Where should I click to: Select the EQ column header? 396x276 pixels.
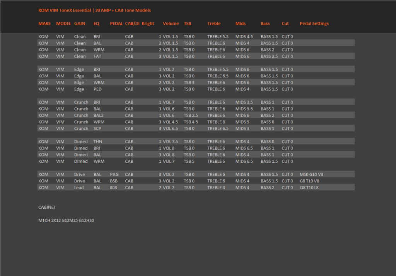(96, 24)
